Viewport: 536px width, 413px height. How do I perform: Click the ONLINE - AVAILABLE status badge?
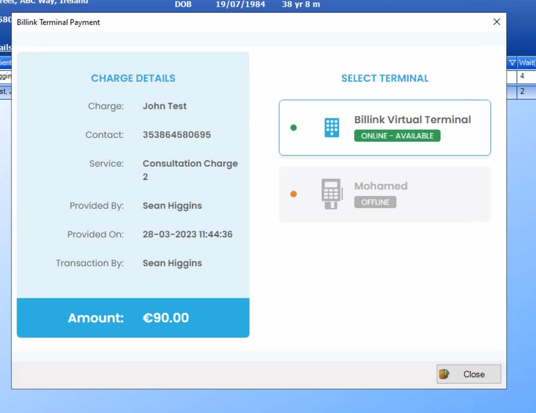[x=397, y=136]
